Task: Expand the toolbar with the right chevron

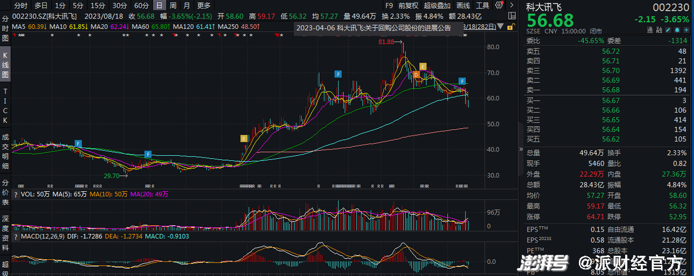Action: (x=511, y=5)
